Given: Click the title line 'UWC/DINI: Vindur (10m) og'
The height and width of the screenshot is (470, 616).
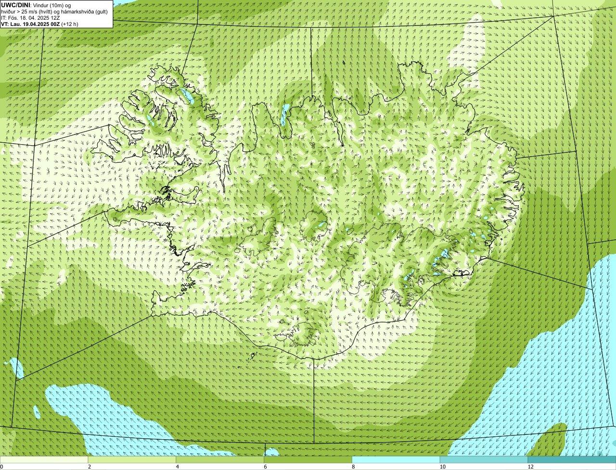Looking at the screenshot, I should pyautogui.click(x=36, y=5).
